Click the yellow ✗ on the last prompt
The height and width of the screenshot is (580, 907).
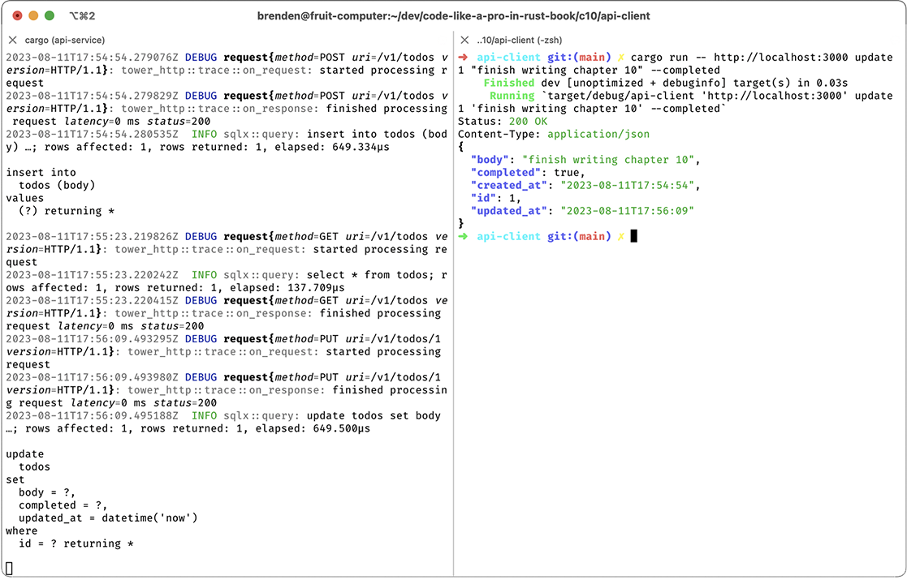(x=620, y=236)
